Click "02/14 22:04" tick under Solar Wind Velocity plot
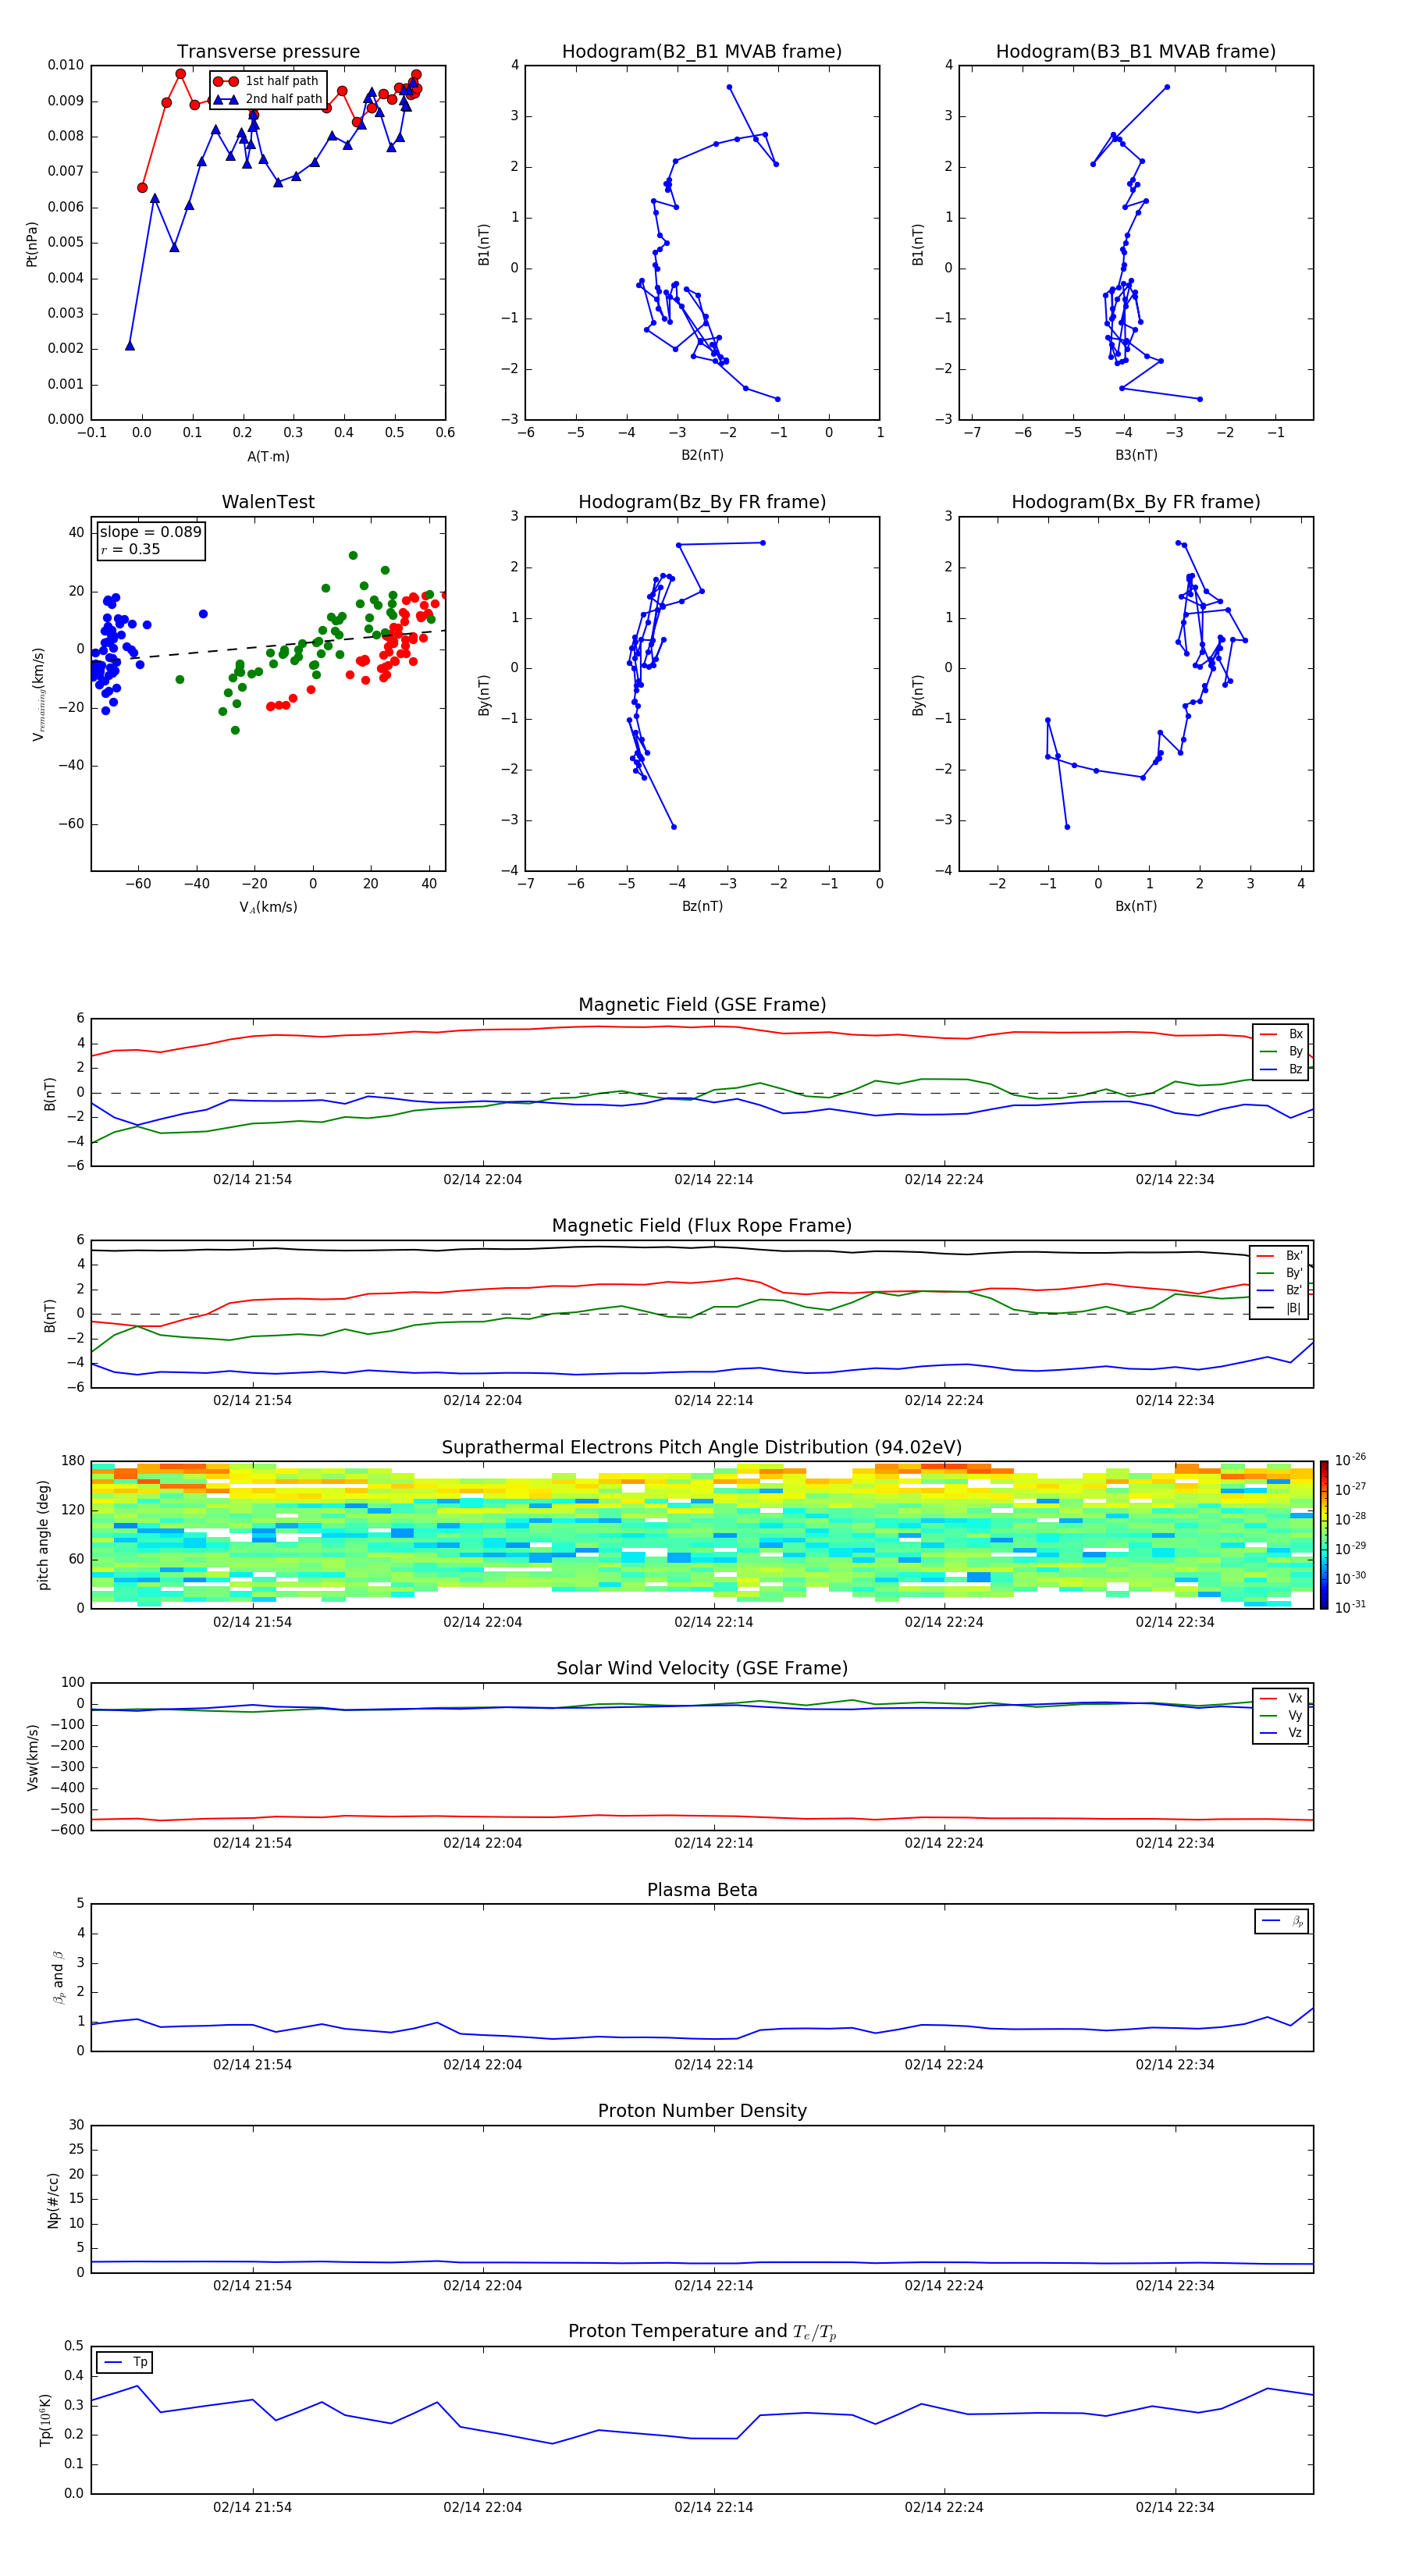This screenshot has height=2576, width=1405. coord(482,1843)
